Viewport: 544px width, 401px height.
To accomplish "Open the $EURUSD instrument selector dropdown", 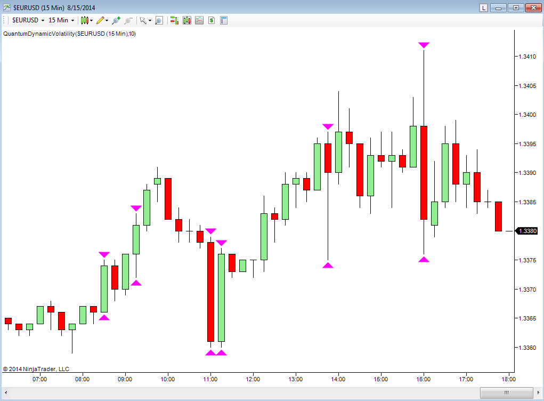I will coord(28,20).
